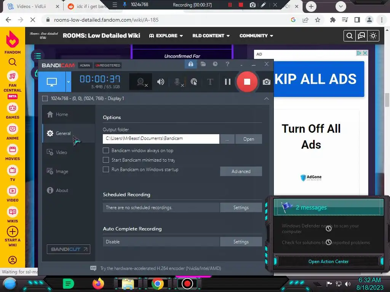Image resolution: width=390 pixels, height=292 pixels.
Task: Open TV in Fandom sidebar
Action: [13, 173]
